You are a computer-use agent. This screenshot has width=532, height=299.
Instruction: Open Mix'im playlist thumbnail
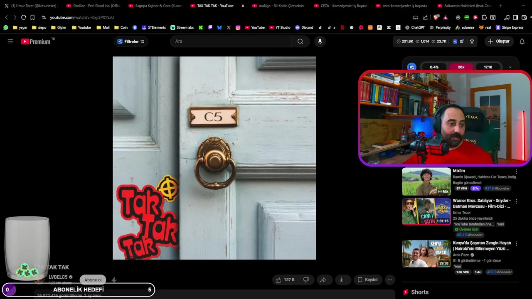426,181
